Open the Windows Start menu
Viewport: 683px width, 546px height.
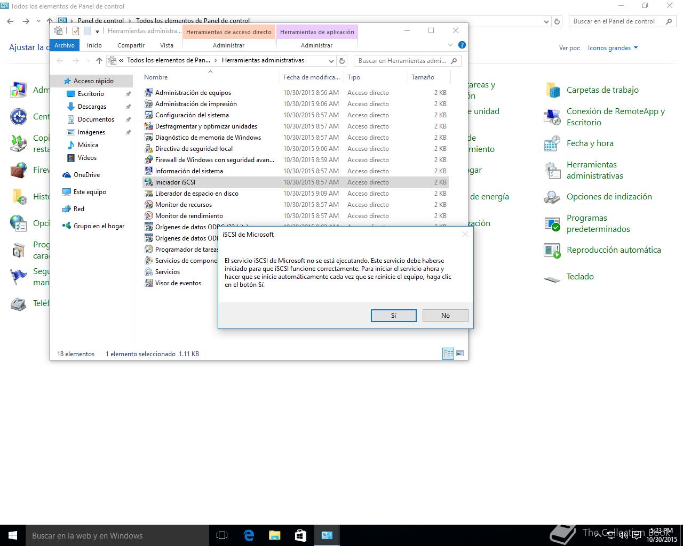pyautogui.click(x=13, y=535)
